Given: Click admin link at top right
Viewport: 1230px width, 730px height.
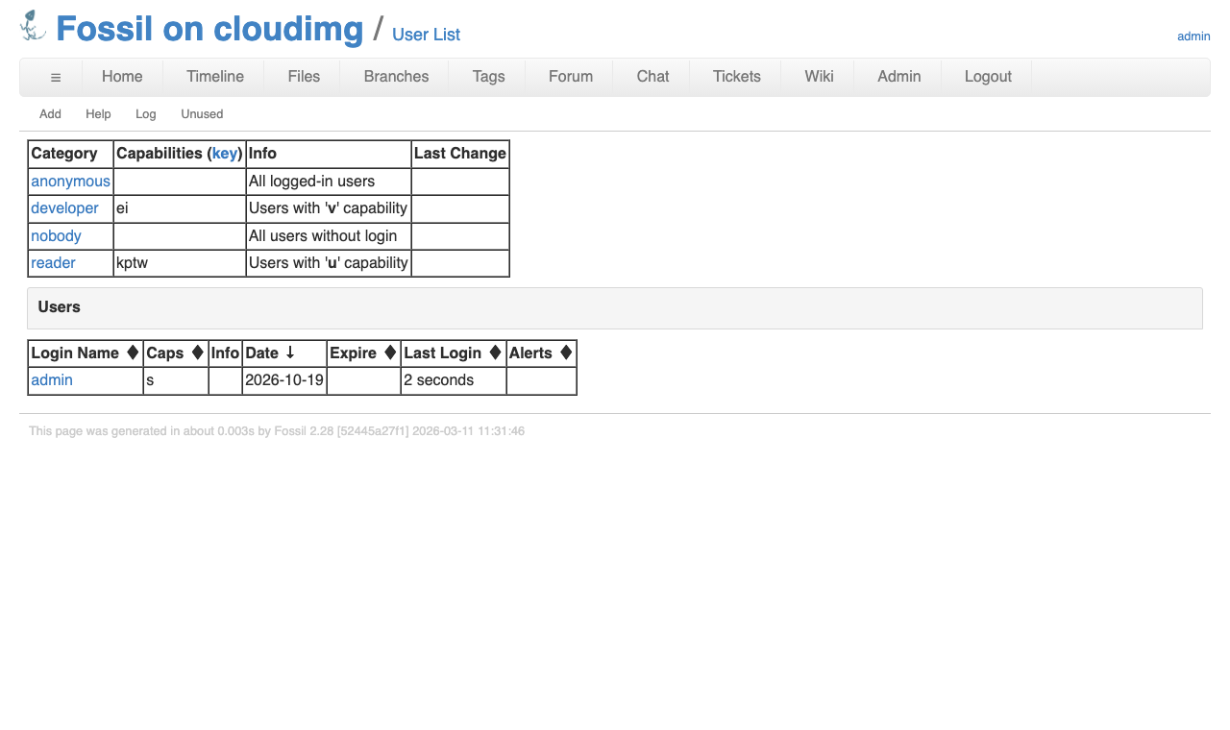Looking at the screenshot, I should coord(1193,36).
